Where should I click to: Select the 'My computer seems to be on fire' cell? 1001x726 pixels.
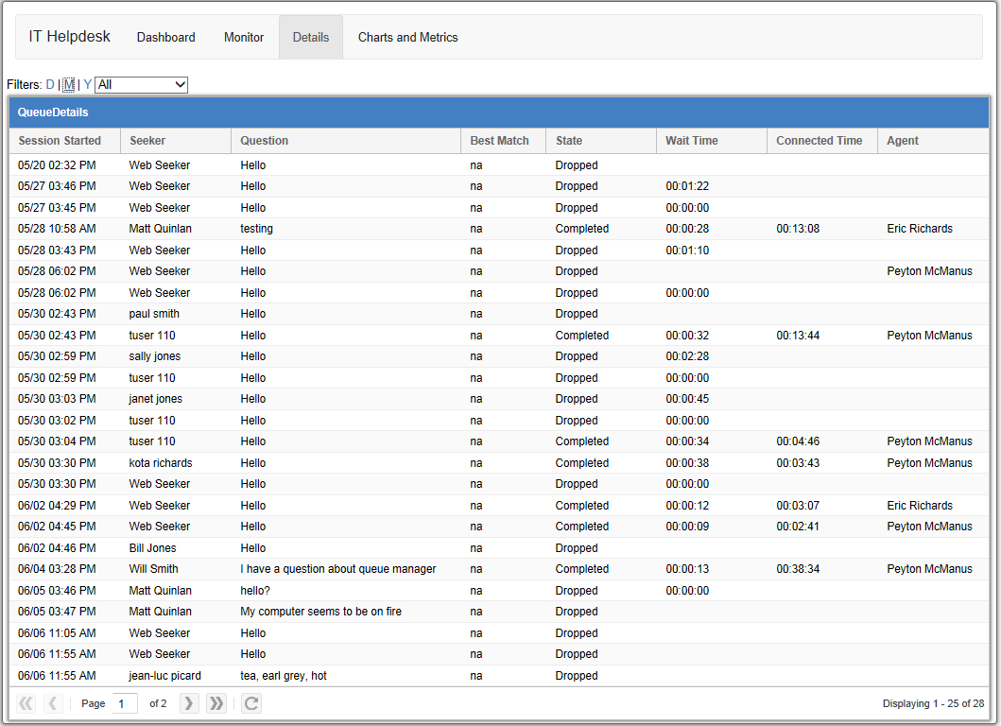click(321, 612)
